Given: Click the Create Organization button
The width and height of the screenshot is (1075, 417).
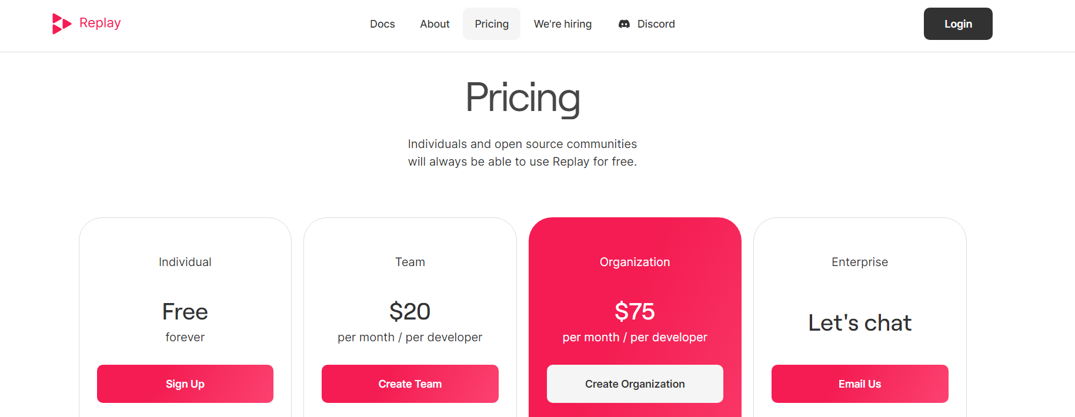Looking at the screenshot, I should [635, 384].
